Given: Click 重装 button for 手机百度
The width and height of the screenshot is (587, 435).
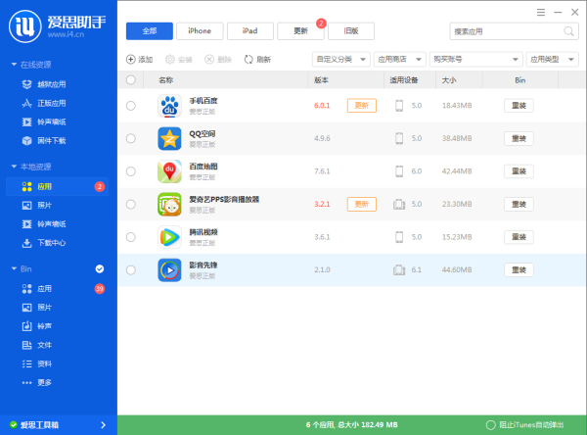Looking at the screenshot, I should pyautogui.click(x=519, y=106).
